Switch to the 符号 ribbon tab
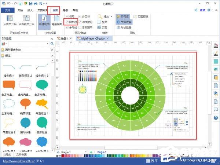220x165 pixels. coord(65,10)
